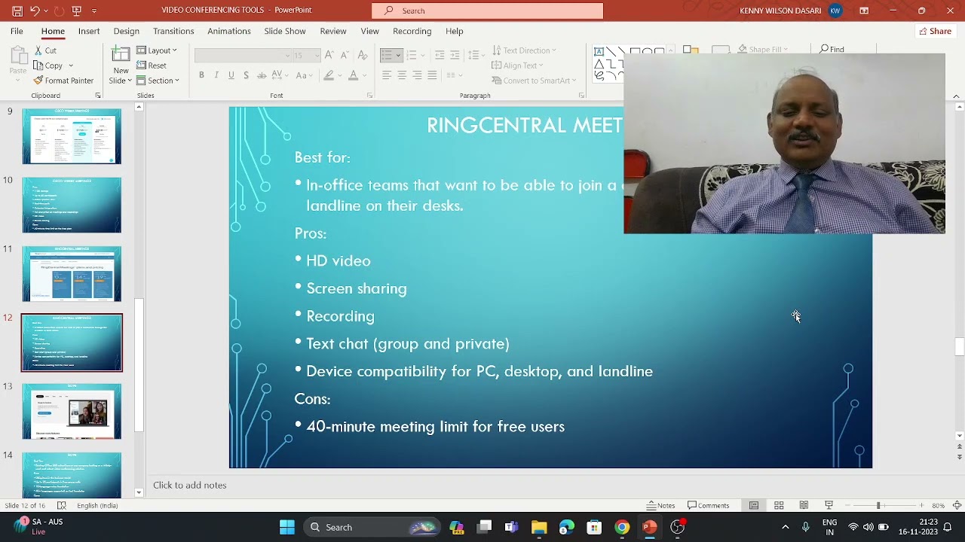Click the 'Click to add notes' field
The image size is (965, 542).
550,486
